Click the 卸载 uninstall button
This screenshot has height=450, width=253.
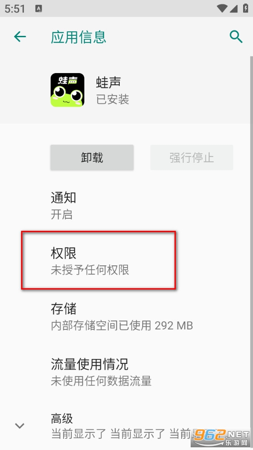[92, 158]
